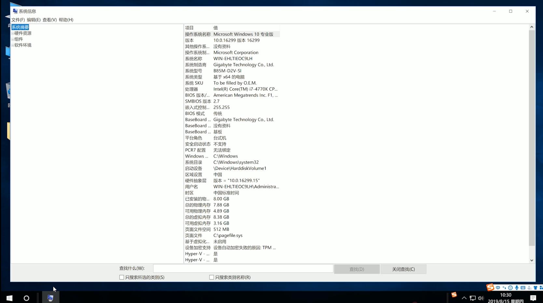Expand the 硬件资源 tree node

coord(13,33)
